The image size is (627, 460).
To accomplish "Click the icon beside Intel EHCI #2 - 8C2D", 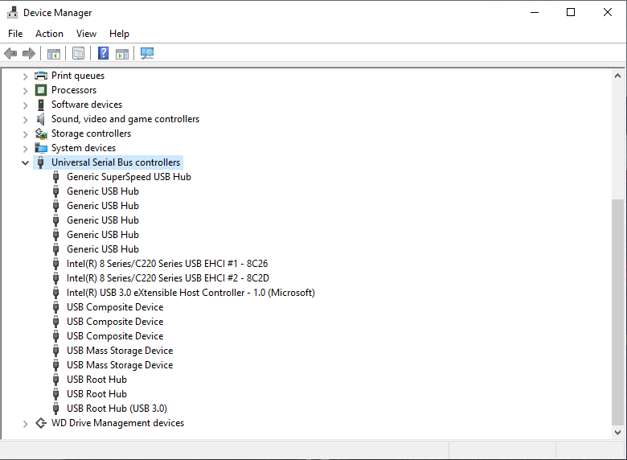I will (x=56, y=278).
